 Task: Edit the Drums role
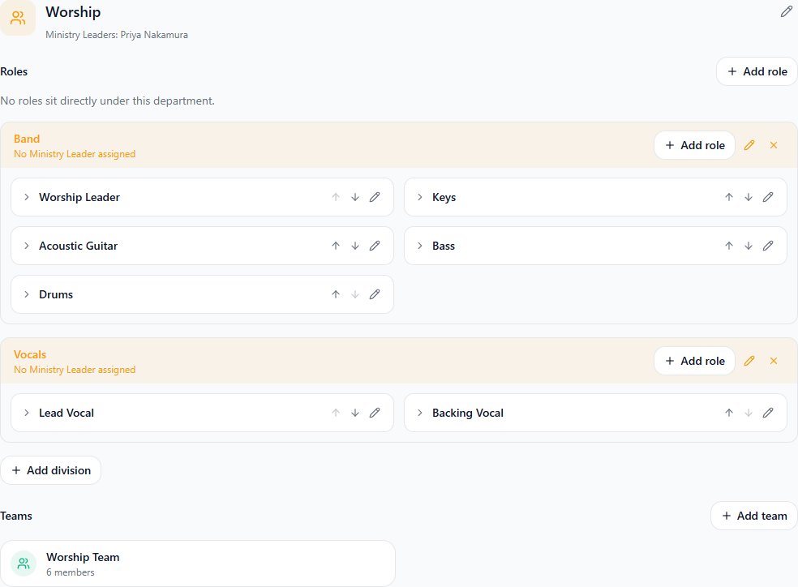[x=375, y=294]
